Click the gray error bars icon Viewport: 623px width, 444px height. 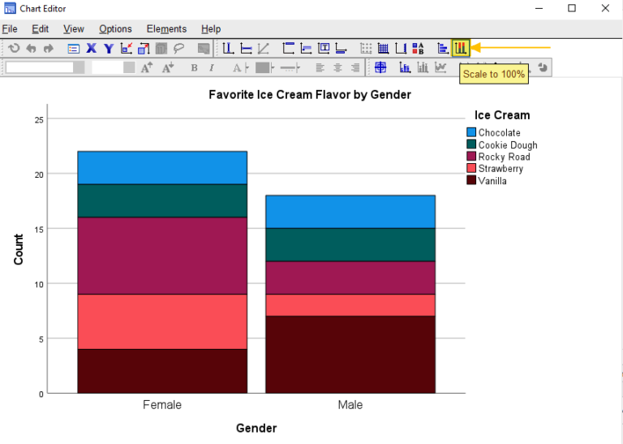point(423,67)
